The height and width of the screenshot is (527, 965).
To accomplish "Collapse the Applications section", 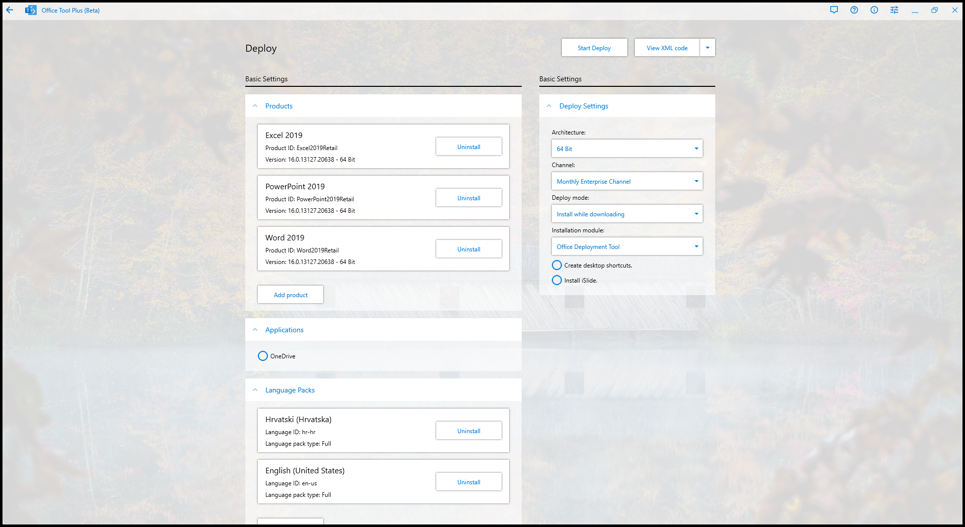I will [255, 330].
